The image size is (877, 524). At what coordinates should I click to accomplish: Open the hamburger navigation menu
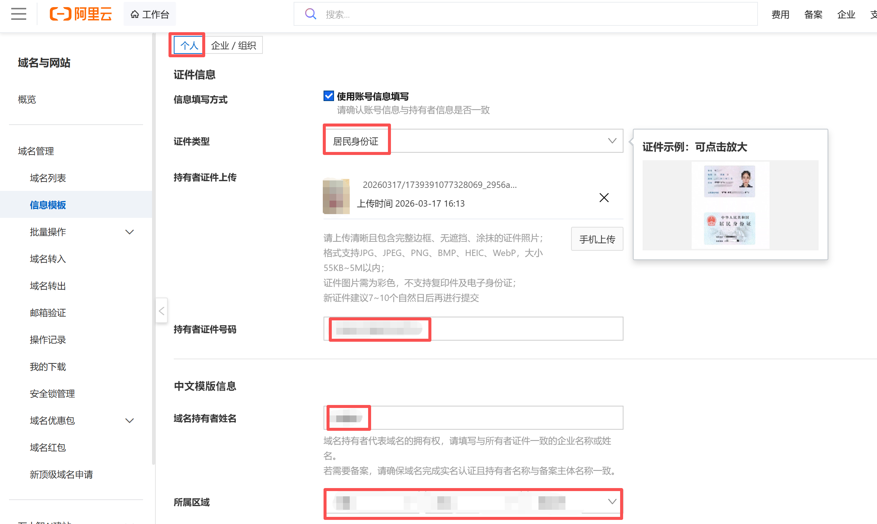19,14
